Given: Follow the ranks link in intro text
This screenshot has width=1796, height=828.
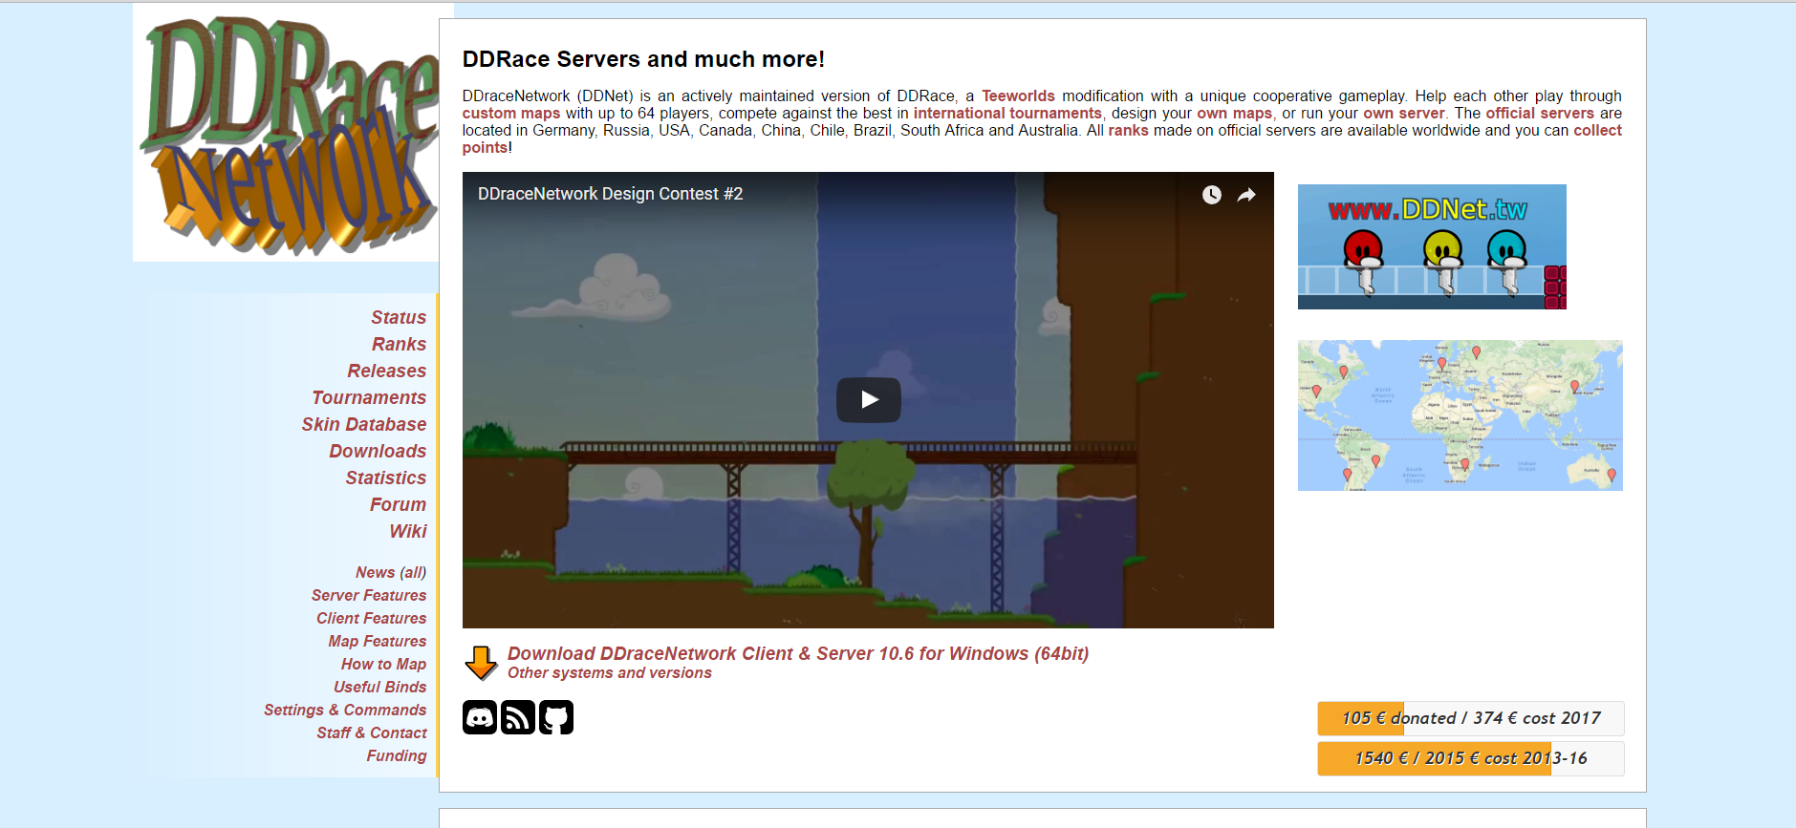Looking at the screenshot, I should click(x=1128, y=130).
